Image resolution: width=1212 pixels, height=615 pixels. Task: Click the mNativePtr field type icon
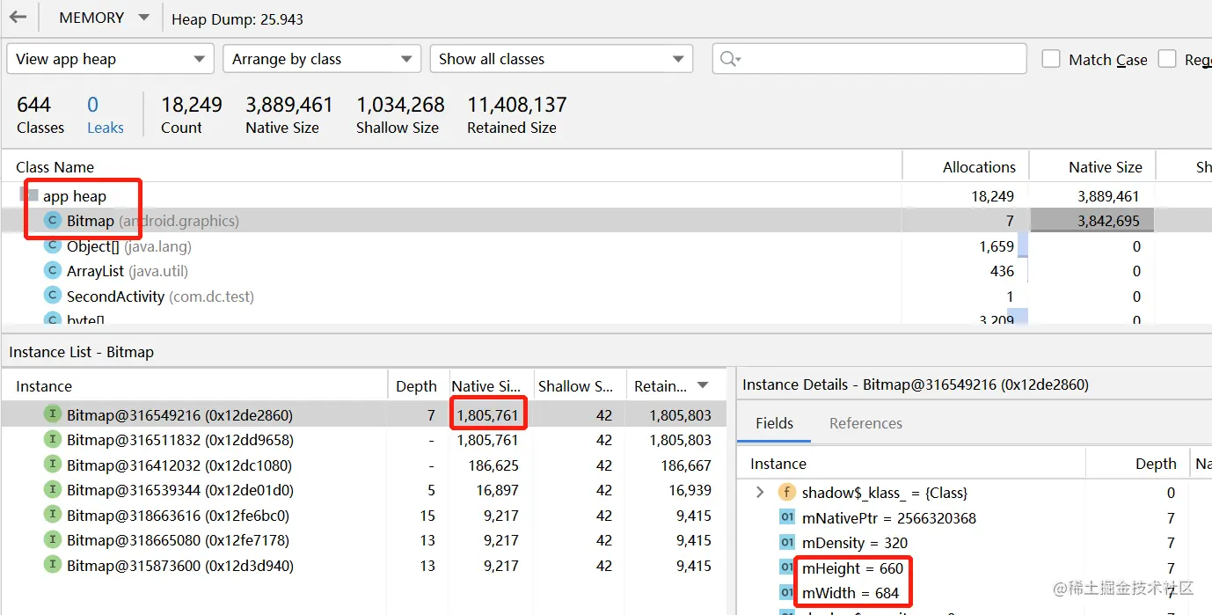pos(787,517)
